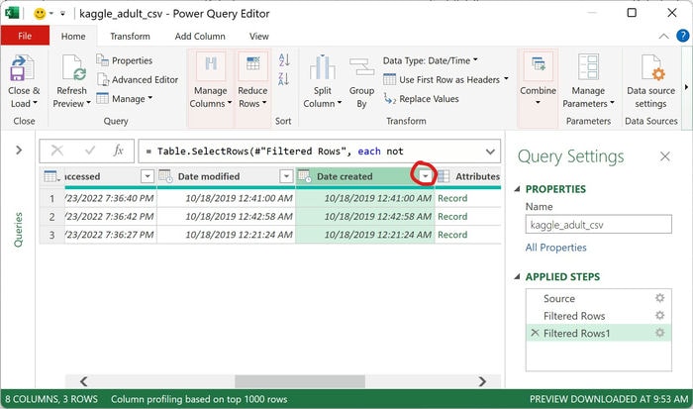Click the Split Column icon

(x=322, y=67)
